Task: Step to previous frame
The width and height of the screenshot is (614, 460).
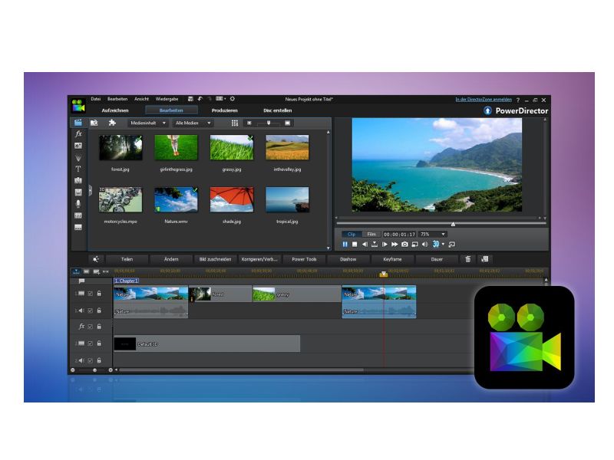Action: pos(365,245)
